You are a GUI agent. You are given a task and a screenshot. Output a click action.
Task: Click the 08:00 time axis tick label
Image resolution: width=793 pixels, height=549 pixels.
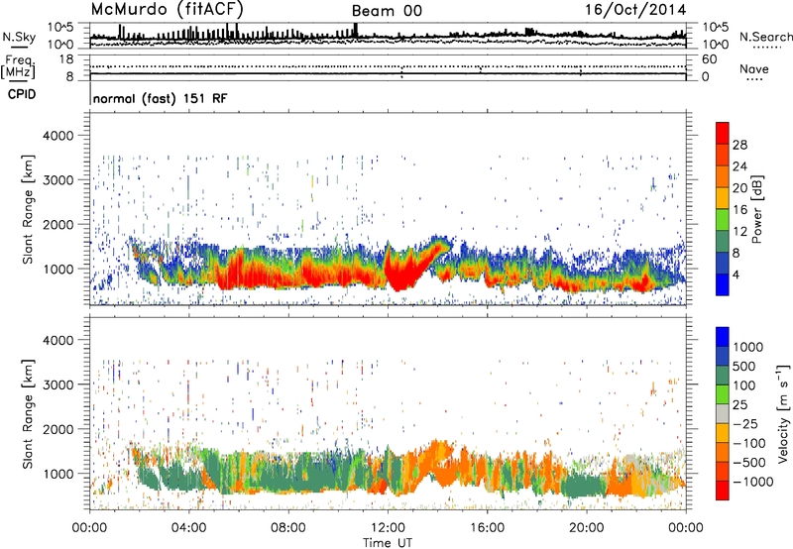pos(288,528)
